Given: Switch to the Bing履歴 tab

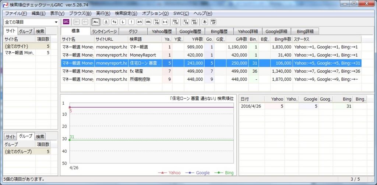Looking at the screenshot, I should click(219, 32).
